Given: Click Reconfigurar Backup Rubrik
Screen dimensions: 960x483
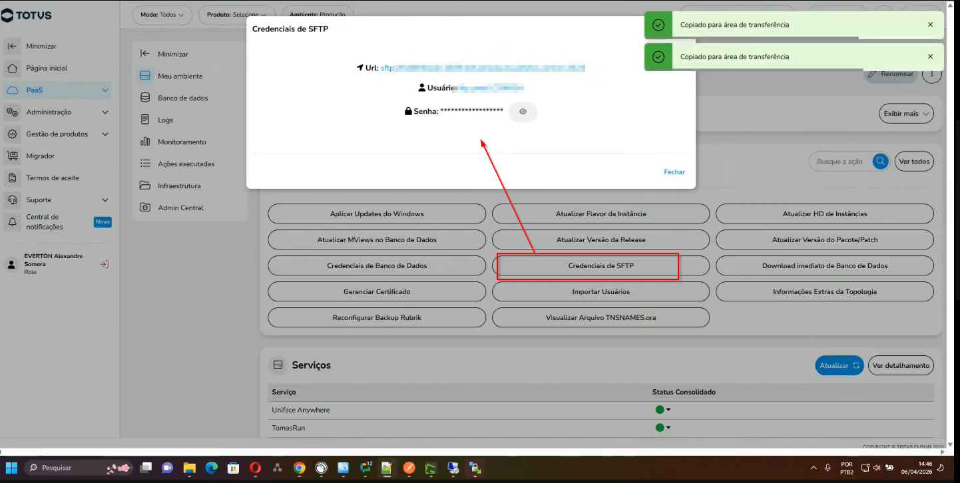Looking at the screenshot, I should (x=377, y=317).
